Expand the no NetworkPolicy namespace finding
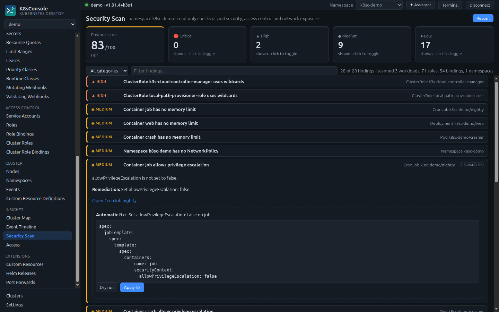Image resolution: width=499 pixels, height=312 pixels. 287,151
